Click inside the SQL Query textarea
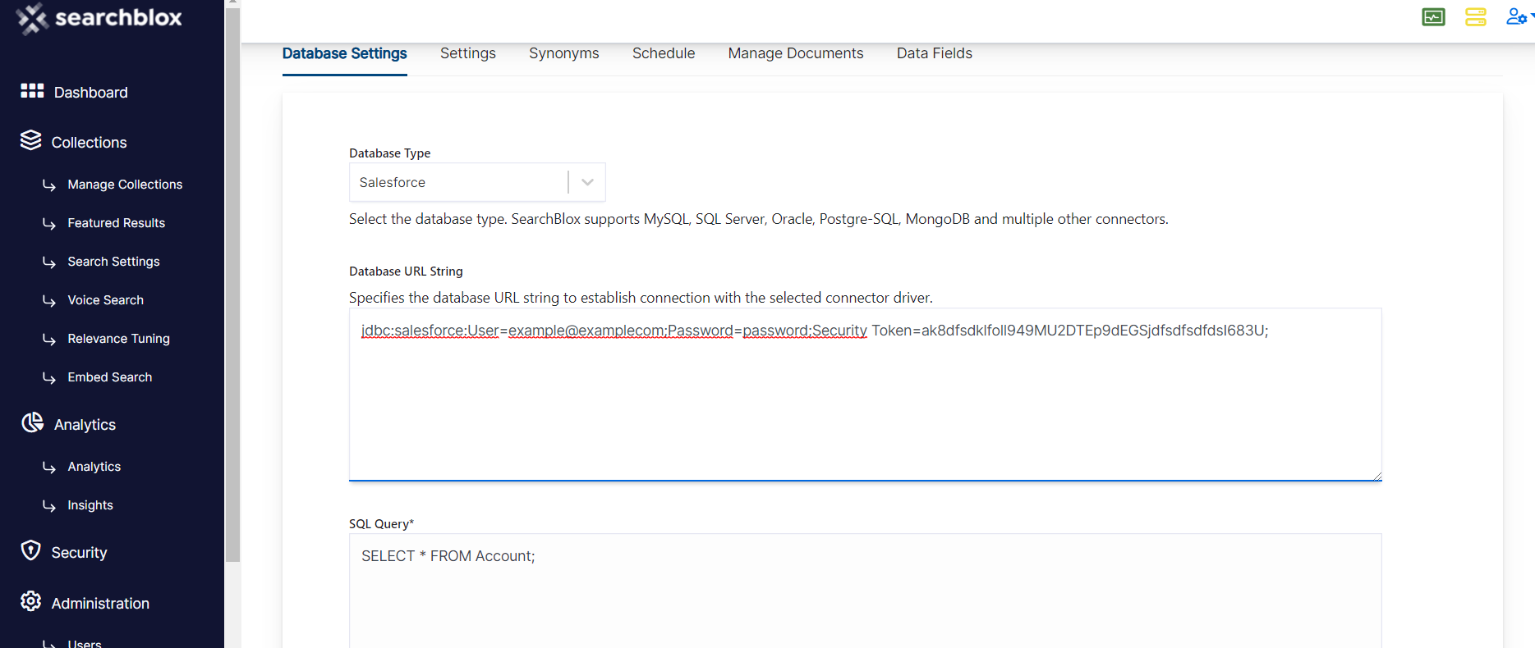Viewport: 1535px width, 648px height. (866, 591)
